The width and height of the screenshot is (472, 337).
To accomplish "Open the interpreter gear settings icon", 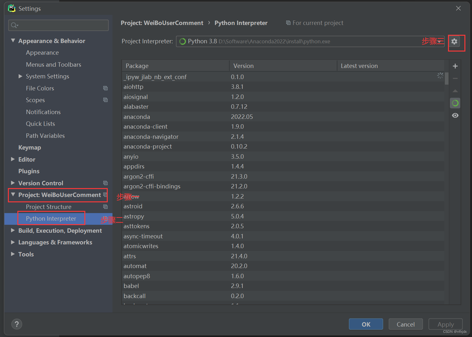I will (x=454, y=41).
